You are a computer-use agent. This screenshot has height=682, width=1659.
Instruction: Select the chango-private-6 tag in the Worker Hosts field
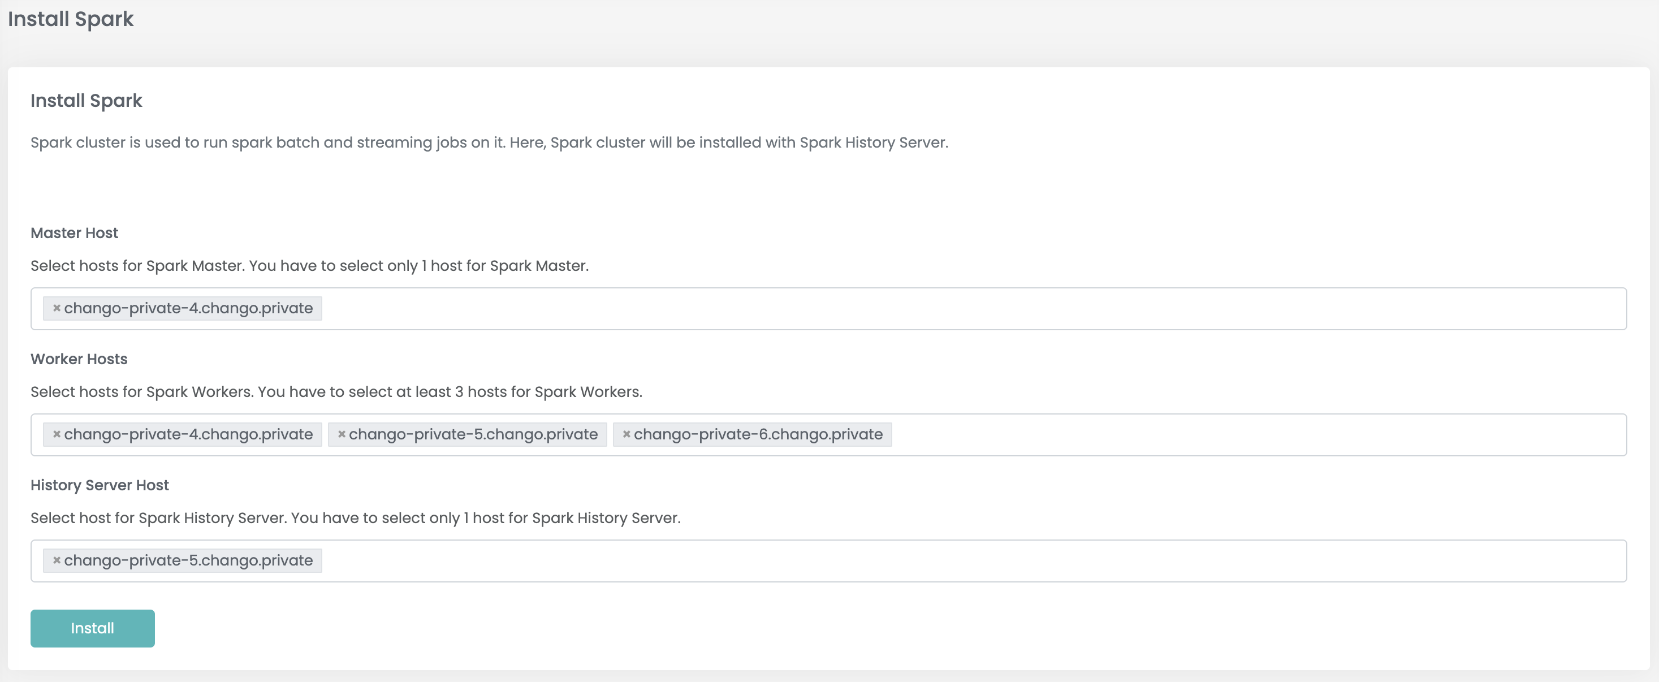coord(758,435)
